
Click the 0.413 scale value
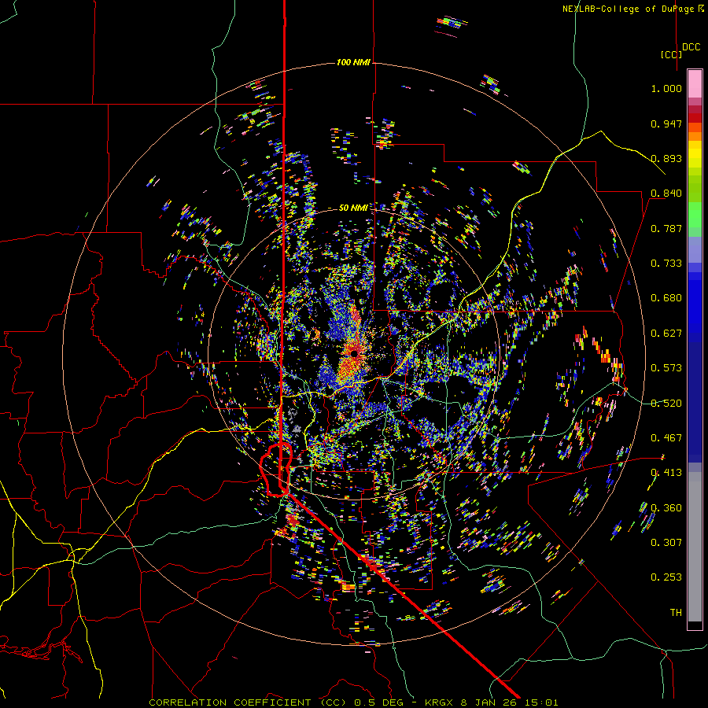(666, 473)
